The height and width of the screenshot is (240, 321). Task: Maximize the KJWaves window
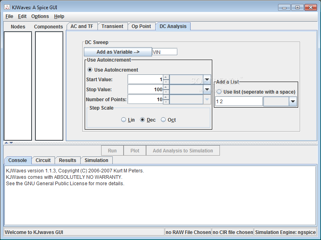(x=297, y=8)
